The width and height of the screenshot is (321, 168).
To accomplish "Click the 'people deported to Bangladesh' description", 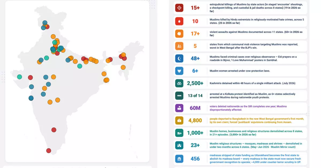I will pos(256,121).
